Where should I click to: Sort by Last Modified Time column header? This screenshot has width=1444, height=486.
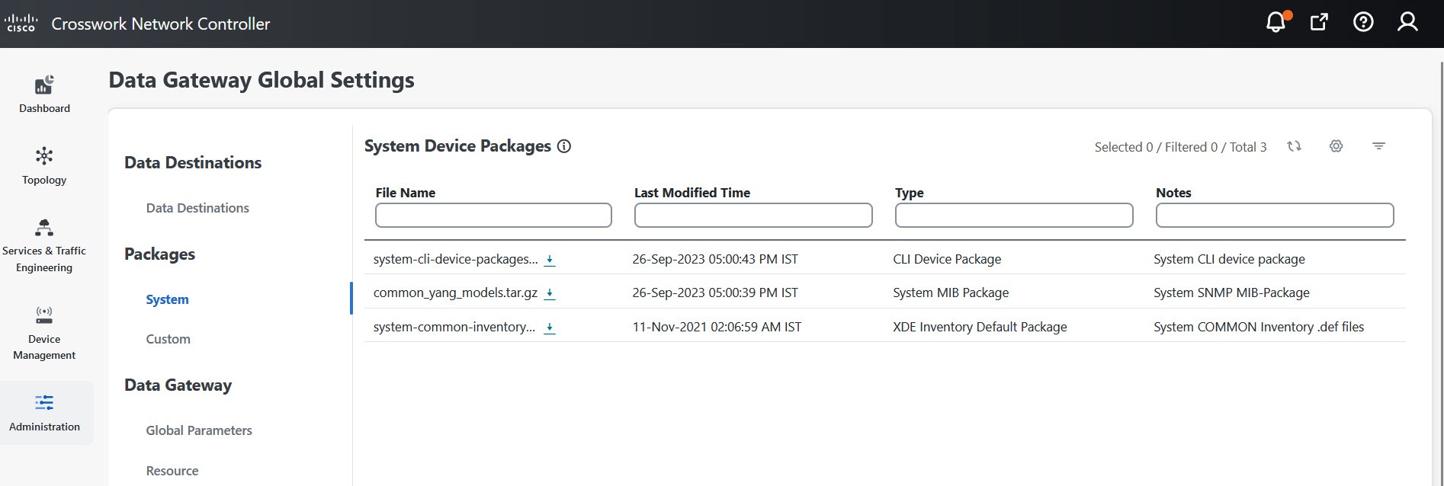[692, 193]
